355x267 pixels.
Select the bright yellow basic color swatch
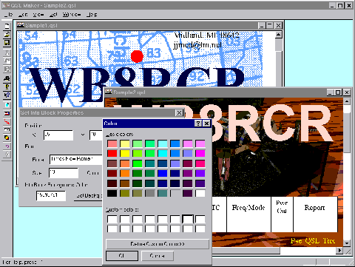[125, 153]
